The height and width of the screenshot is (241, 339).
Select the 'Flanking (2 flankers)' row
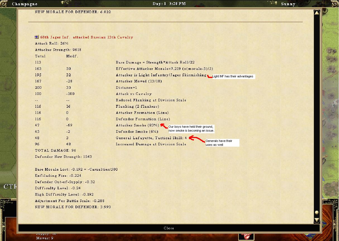click(x=137, y=106)
